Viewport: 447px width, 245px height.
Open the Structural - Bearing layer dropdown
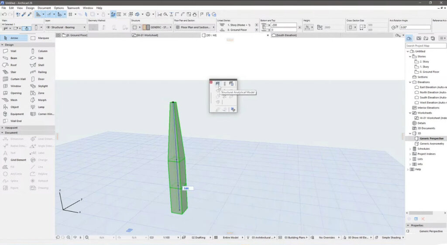[65, 28]
